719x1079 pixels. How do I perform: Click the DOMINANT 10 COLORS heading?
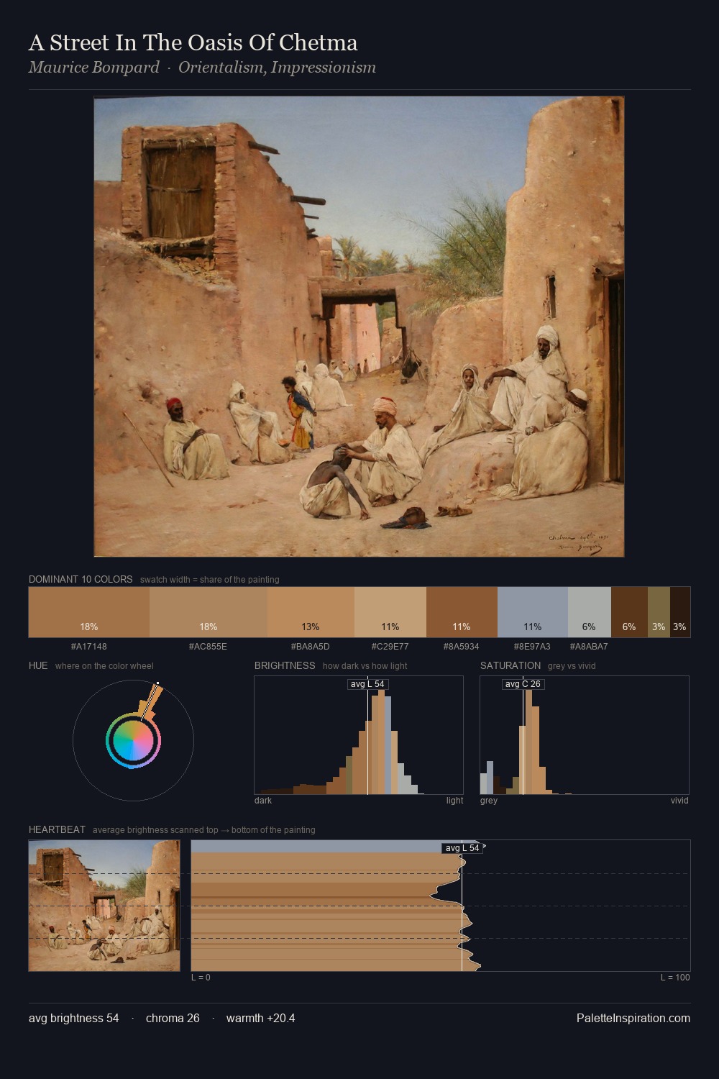pyautogui.click(x=81, y=579)
